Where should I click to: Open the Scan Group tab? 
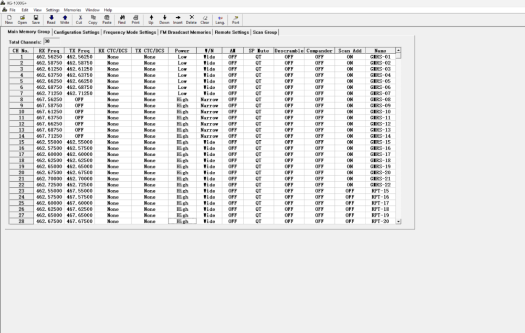pyautogui.click(x=265, y=32)
